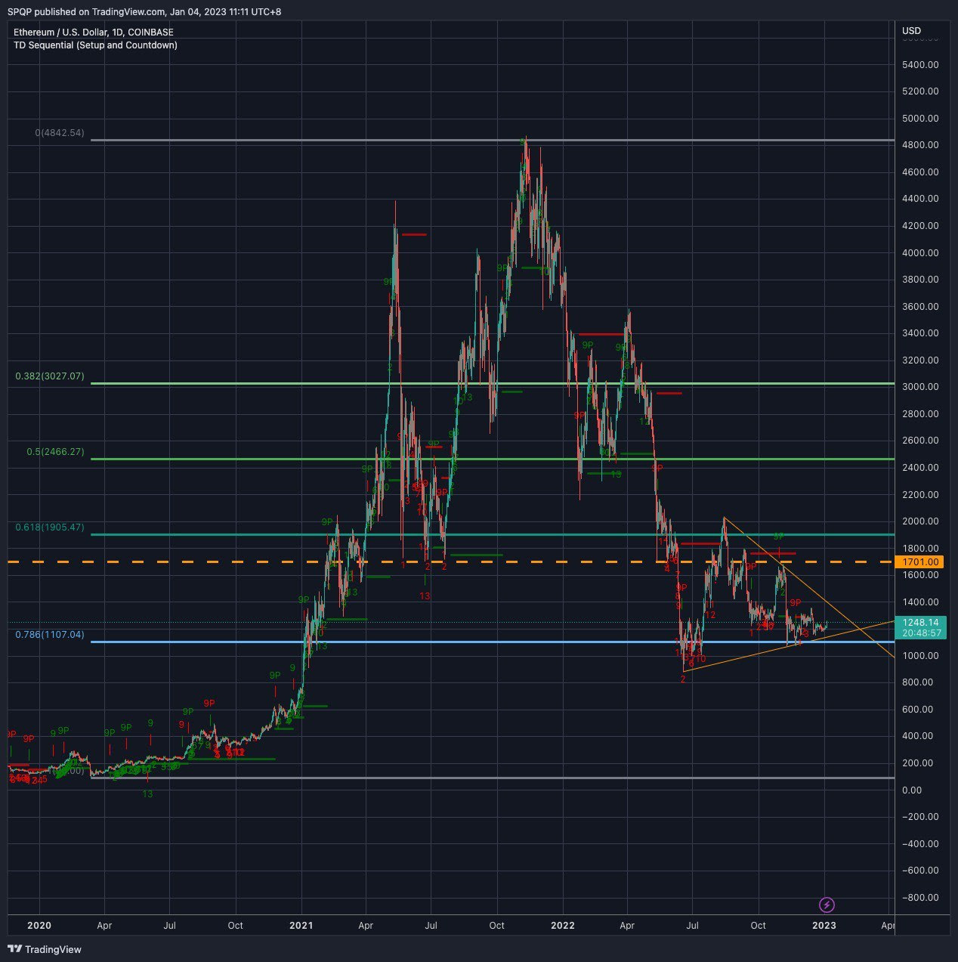
Task: Select the TD Sequential indicator legend
Action: (95, 45)
